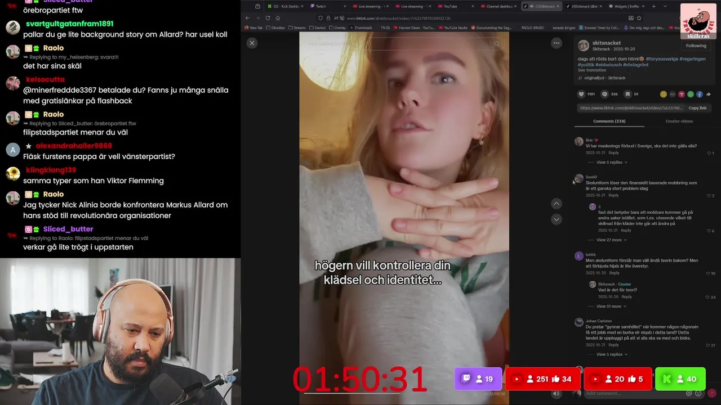Image resolution: width=721 pixels, height=405 pixels.
Task: Reply to Sex60's comment
Action: (x=613, y=195)
